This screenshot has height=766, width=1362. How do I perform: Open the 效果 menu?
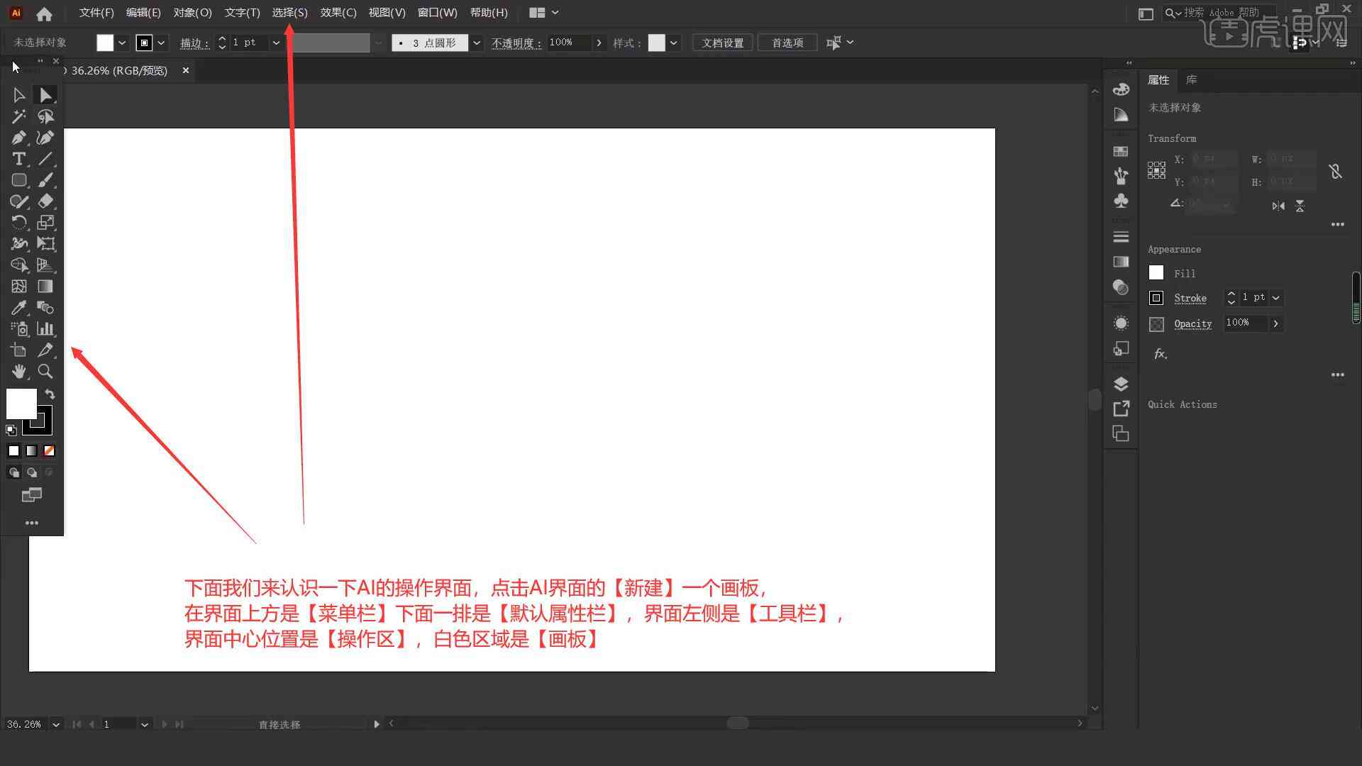point(337,12)
